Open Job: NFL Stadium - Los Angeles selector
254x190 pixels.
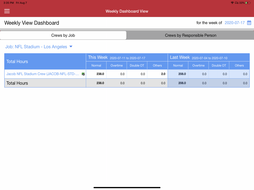[x=36, y=47]
